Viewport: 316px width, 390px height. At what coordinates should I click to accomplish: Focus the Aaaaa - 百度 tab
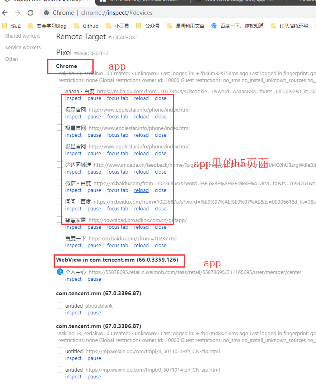(118, 98)
